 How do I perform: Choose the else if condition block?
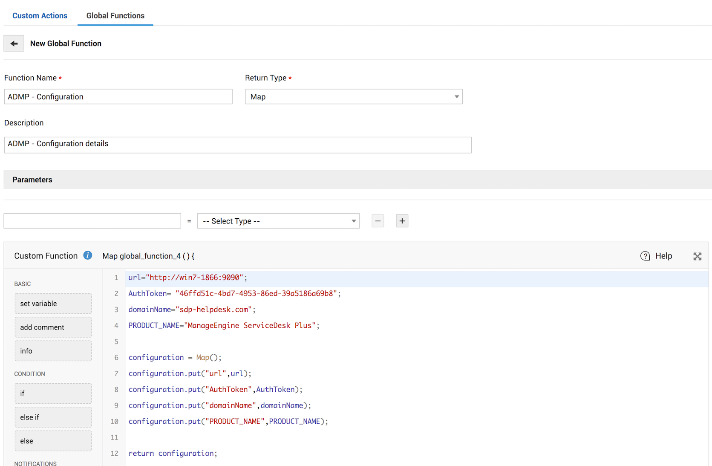click(53, 417)
